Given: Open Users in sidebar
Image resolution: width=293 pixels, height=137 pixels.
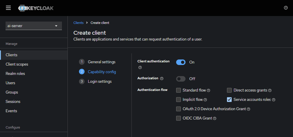Looking at the screenshot, I should tap(34, 83).
